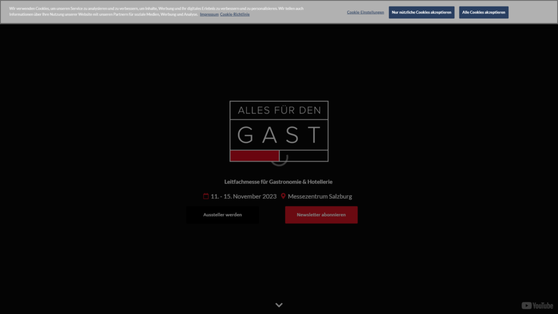Screen dimensions: 558x314
Task: Click the Aussteller werden button
Action: pyautogui.click(x=222, y=215)
